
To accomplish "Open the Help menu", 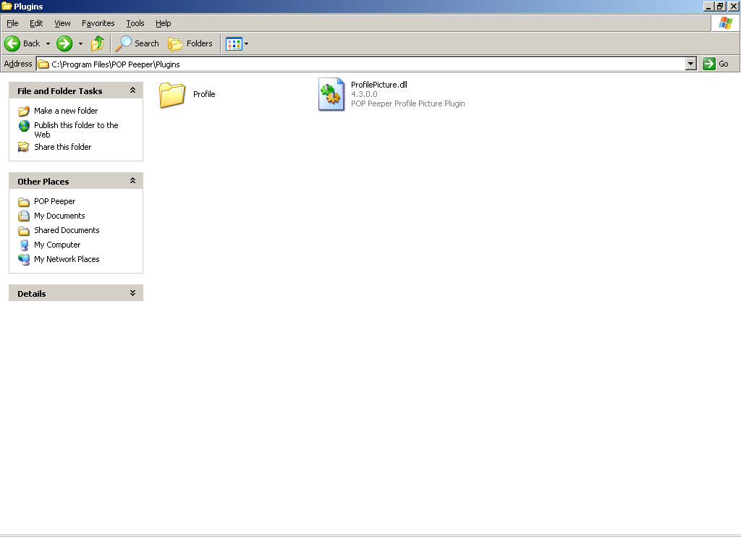I will [x=163, y=23].
